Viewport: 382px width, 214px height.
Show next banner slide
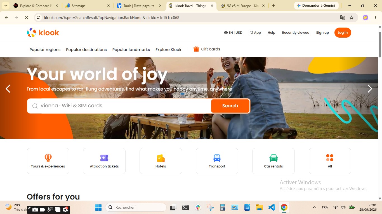pyautogui.click(x=370, y=89)
